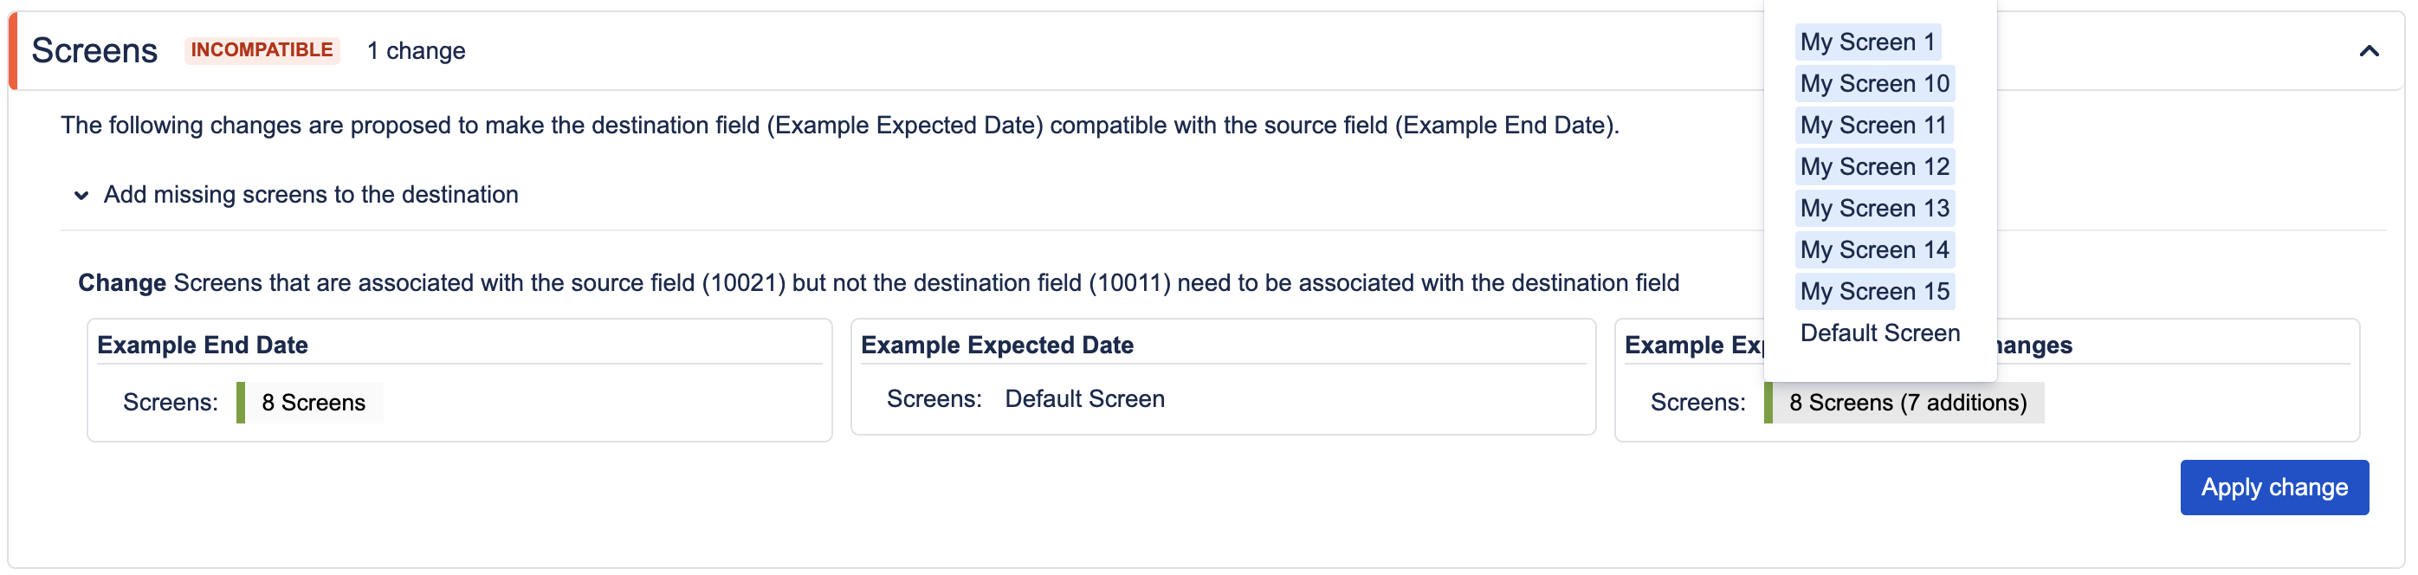Click the INCOMPATIBLE status badge
Screen dimensions: 2418x575
262,50
